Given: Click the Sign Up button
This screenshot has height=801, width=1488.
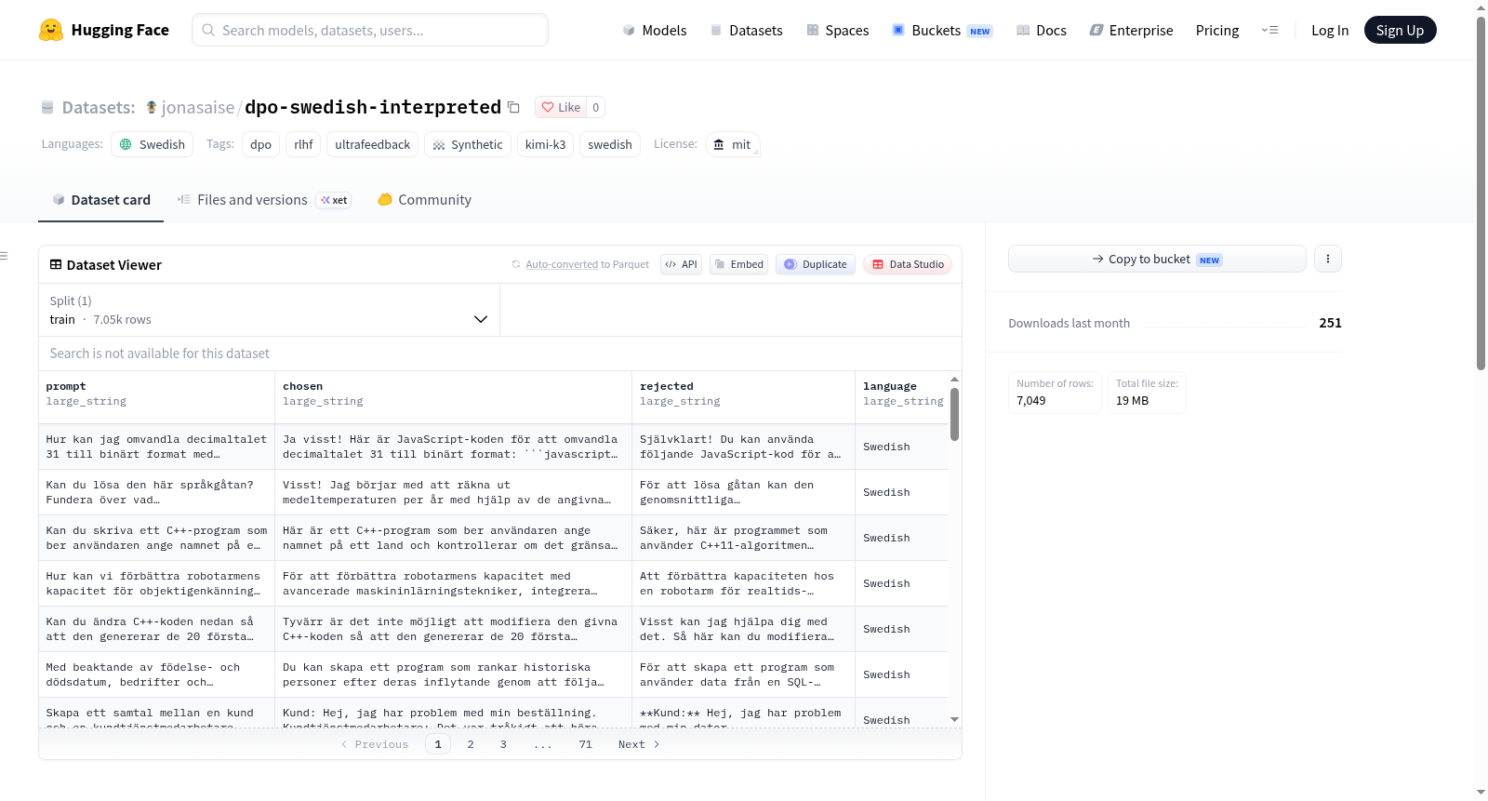Looking at the screenshot, I should tap(1400, 30).
